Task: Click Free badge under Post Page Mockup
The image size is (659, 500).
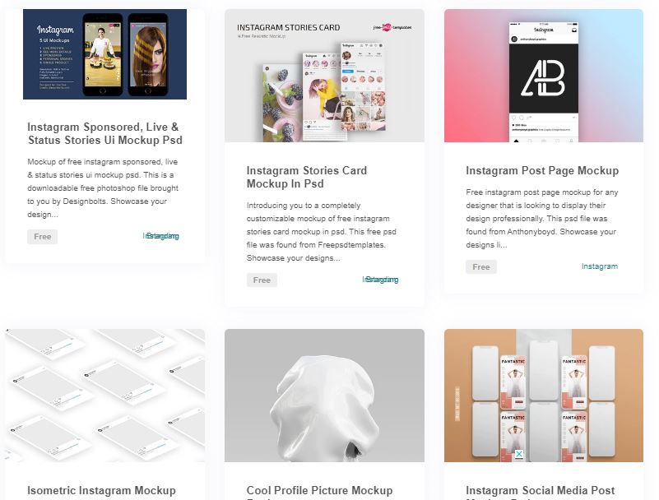Action: (481, 266)
